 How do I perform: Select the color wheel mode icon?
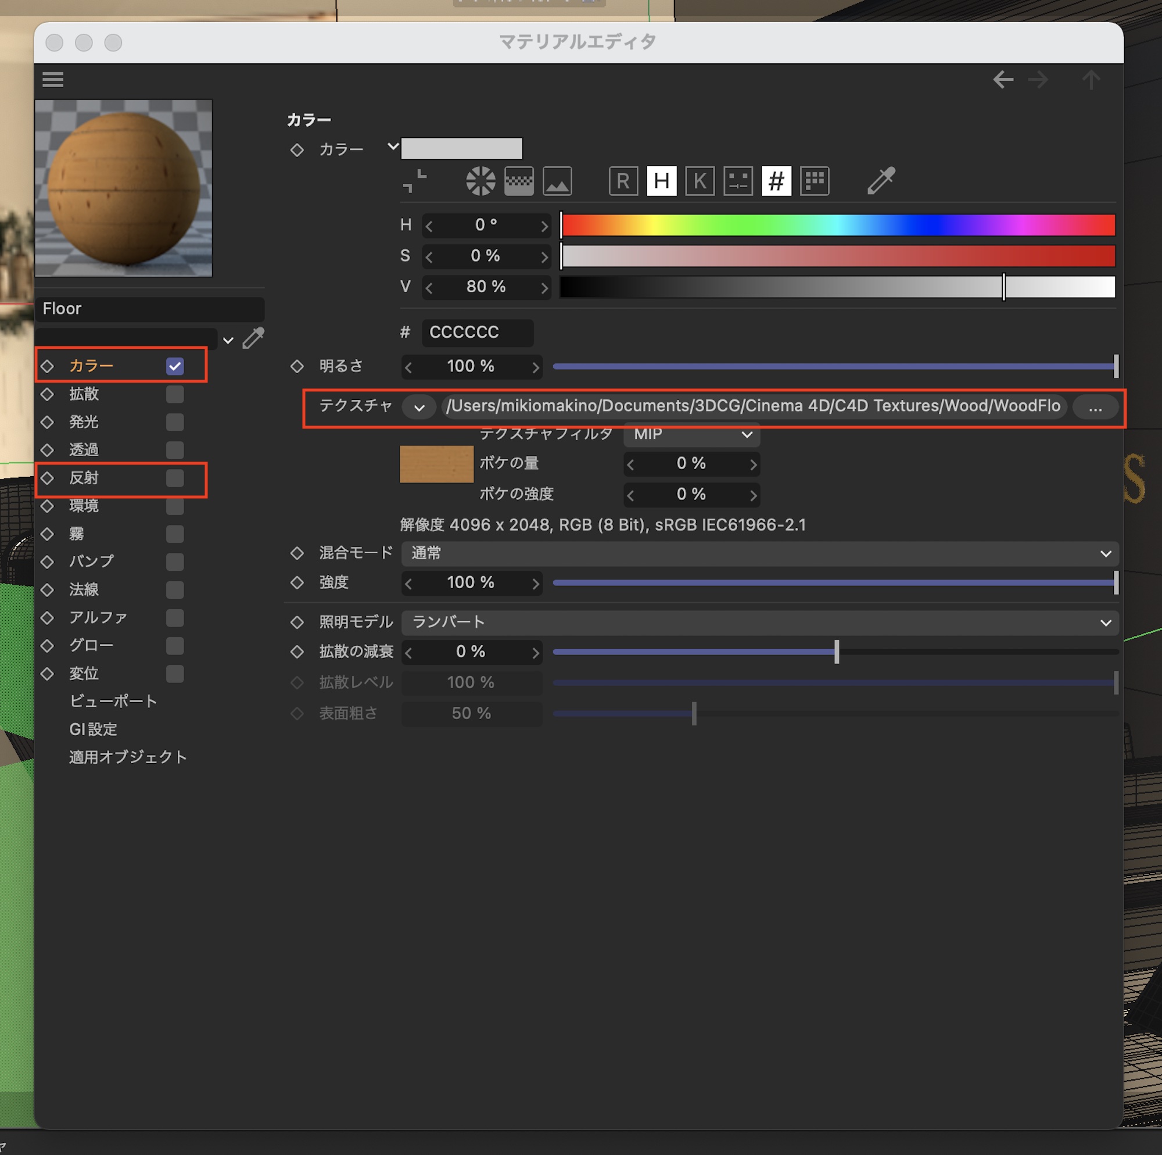pyautogui.click(x=480, y=181)
